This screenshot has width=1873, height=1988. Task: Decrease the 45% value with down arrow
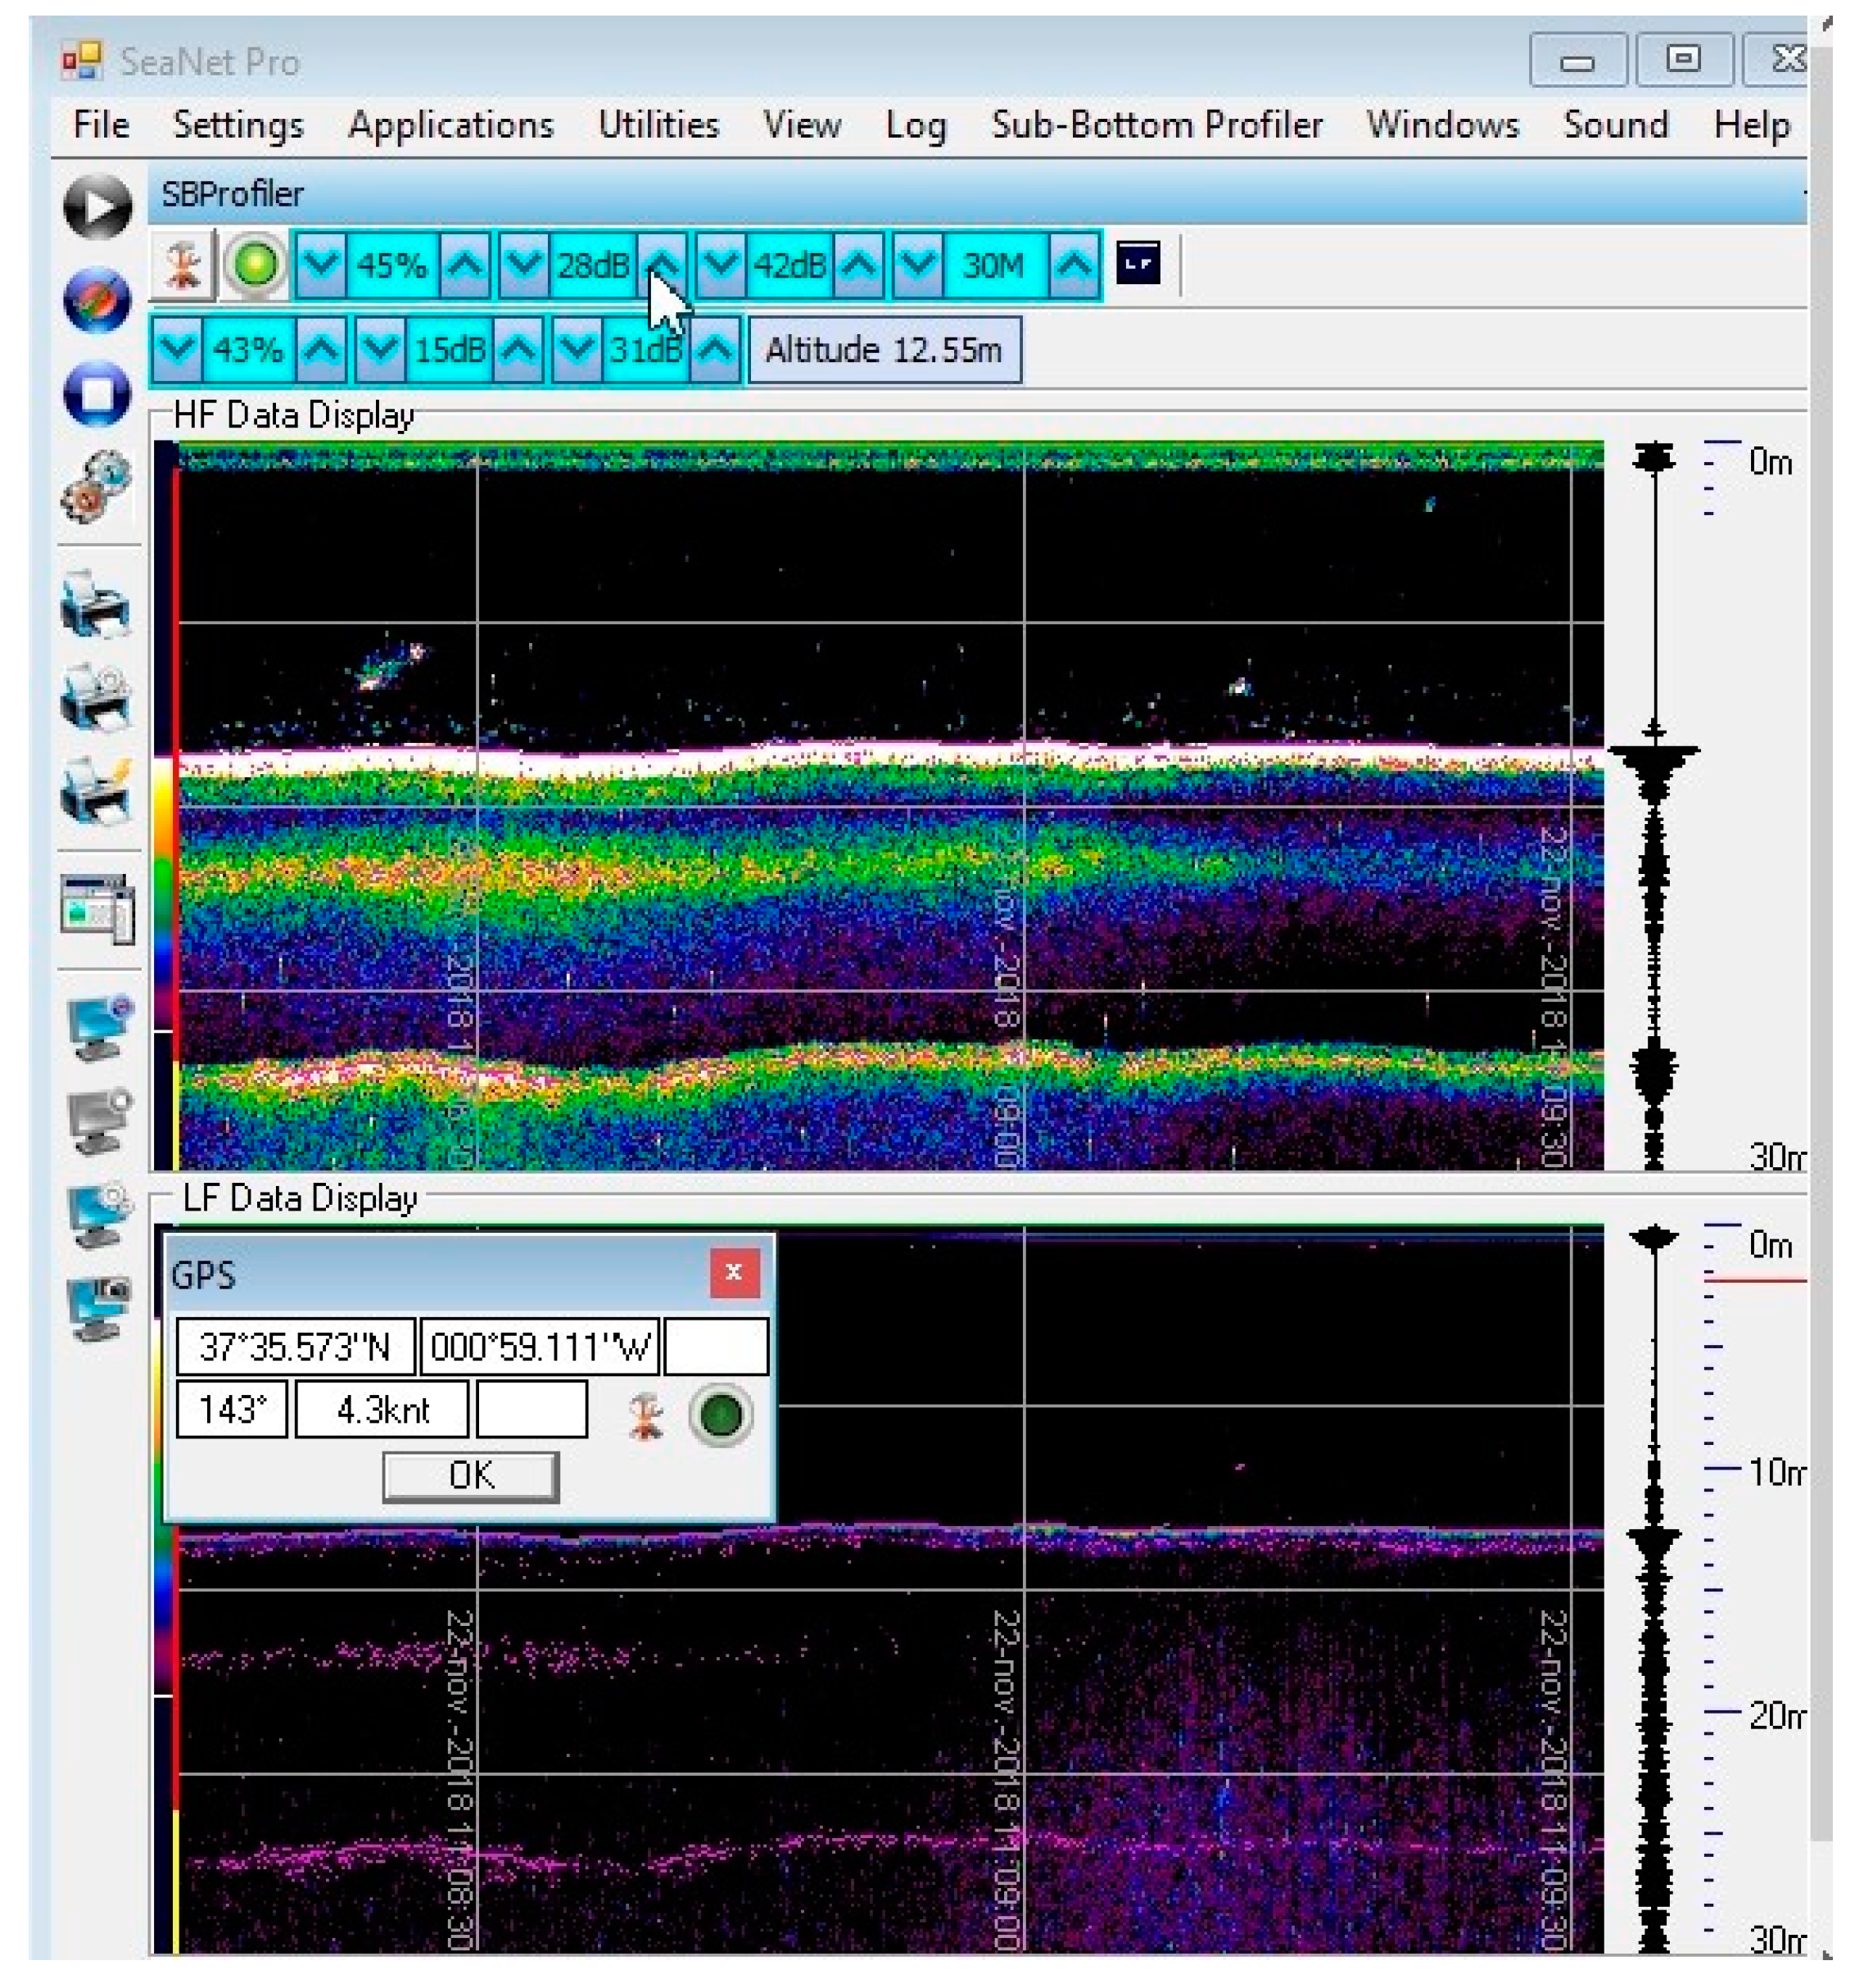(320, 265)
